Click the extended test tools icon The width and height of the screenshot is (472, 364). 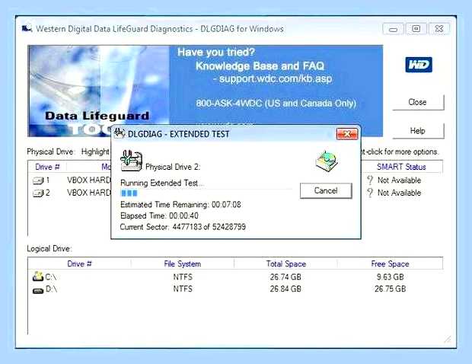tap(131, 160)
